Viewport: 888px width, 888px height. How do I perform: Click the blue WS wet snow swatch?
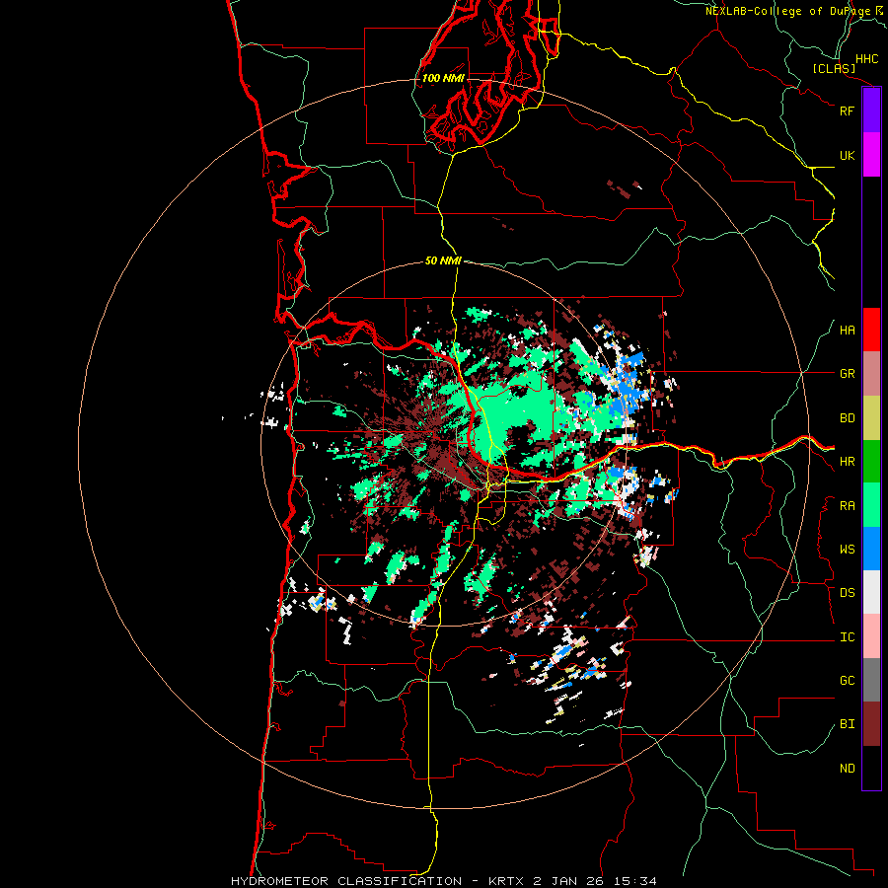click(871, 549)
